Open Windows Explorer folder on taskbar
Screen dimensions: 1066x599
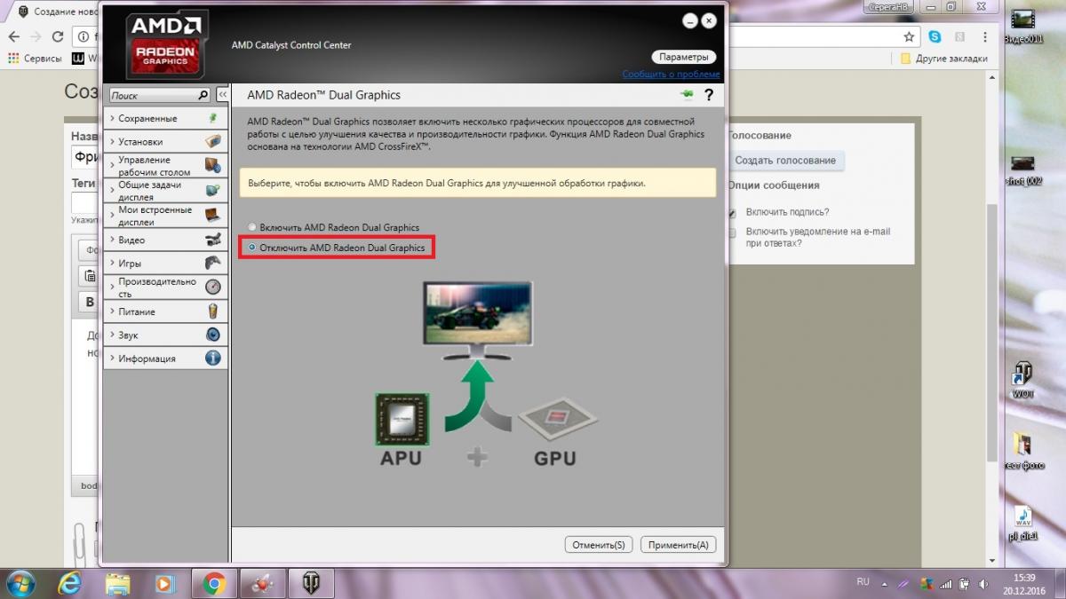[117, 583]
